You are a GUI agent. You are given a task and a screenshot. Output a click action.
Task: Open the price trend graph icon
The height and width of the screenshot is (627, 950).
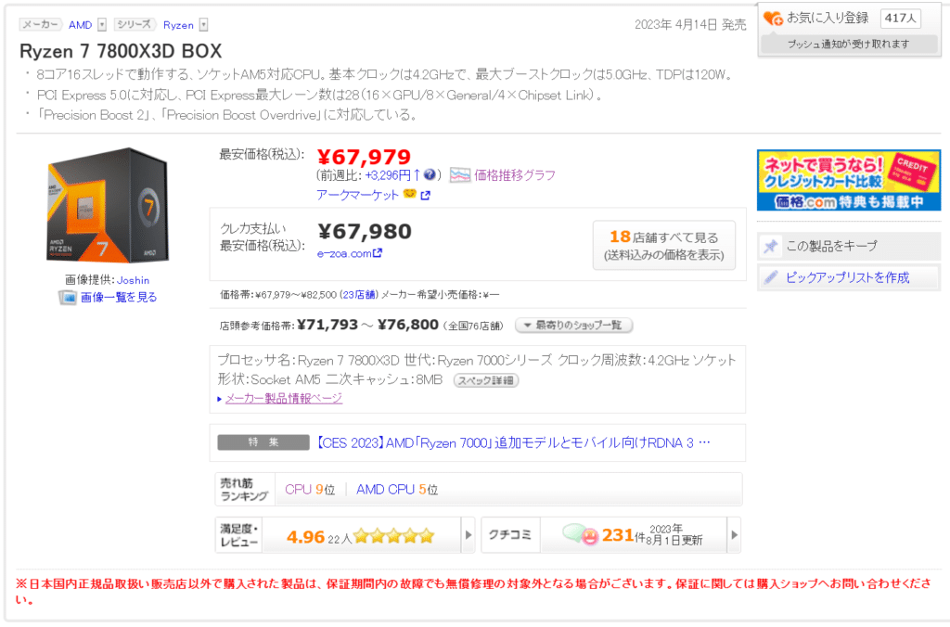tap(460, 175)
